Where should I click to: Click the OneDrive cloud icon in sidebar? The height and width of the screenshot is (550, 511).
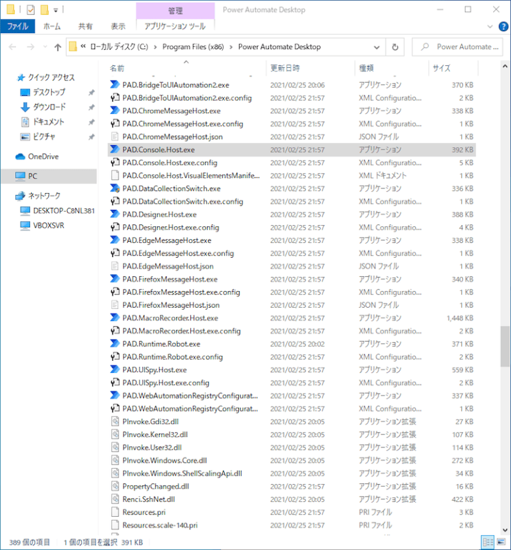pos(21,156)
